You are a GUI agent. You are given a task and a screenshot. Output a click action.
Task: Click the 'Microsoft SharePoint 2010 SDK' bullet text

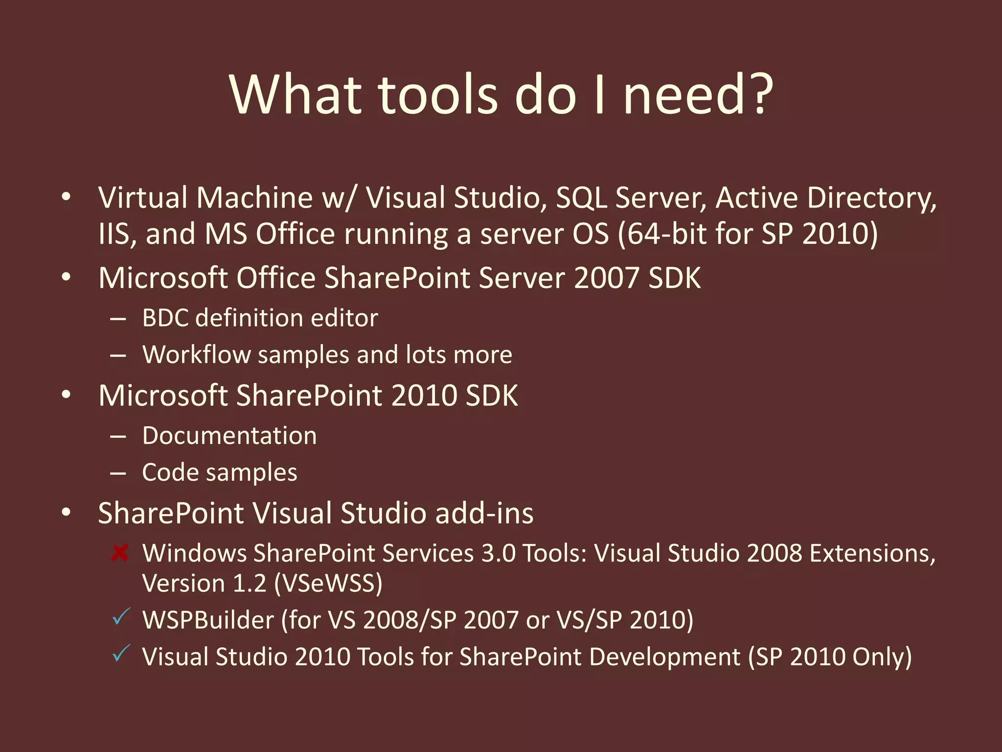click(x=308, y=395)
